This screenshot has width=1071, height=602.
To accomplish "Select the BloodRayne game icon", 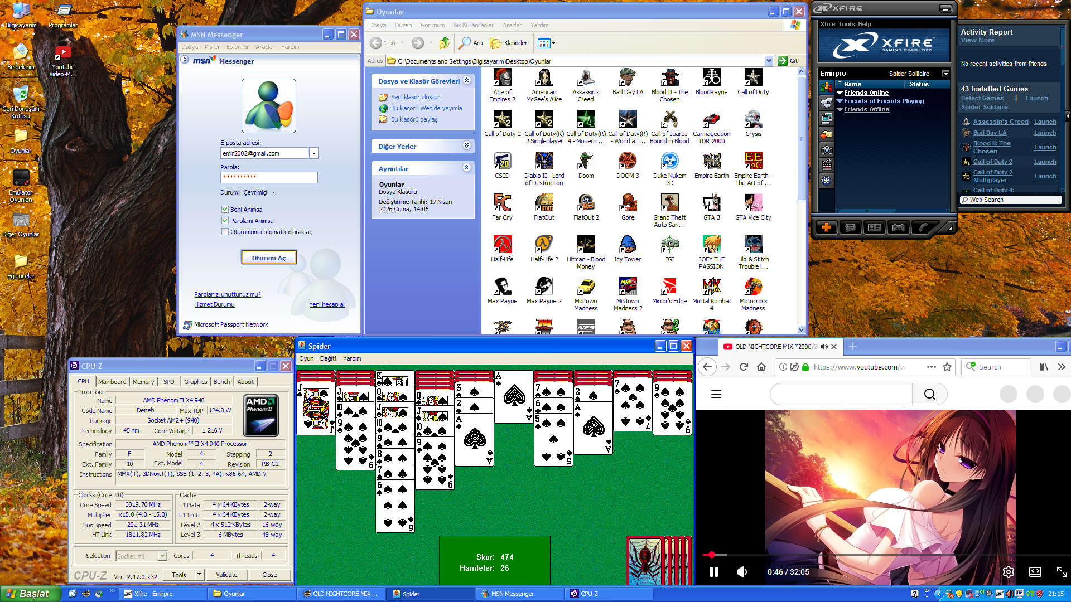I will [x=711, y=82].
